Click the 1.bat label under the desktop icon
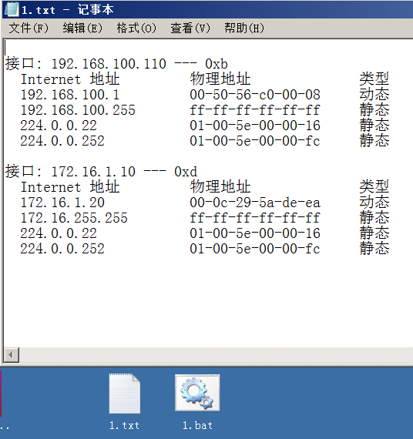Image resolution: width=413 pixels, height=439 pixels. click(197, 426)
